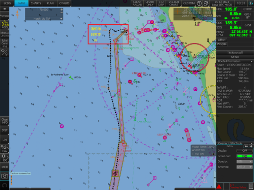Switch to the CHARTS tab

coord(35,3)
